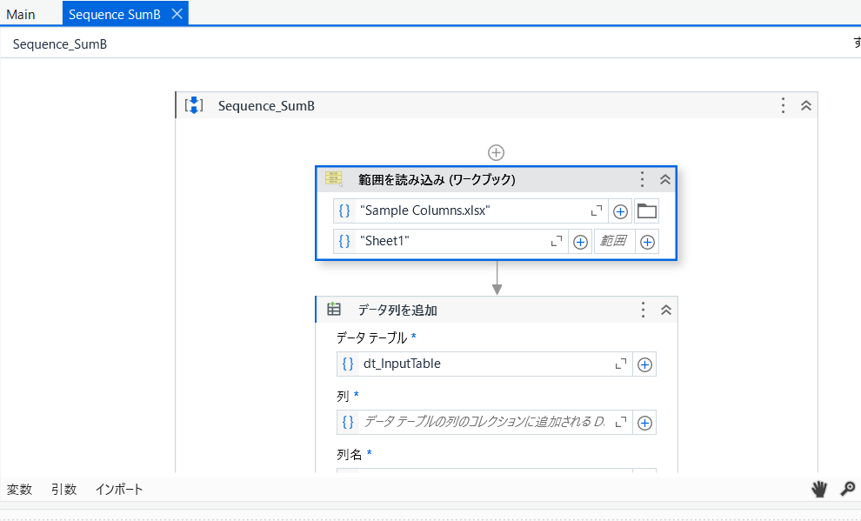Click the 列名 label
The width and height of the screenshot is (861, 521).
coord(350,455)
